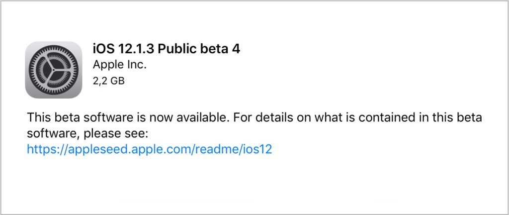Open the appleseed.apple.com readme link
Screen dimensions: 509x215
[x=150, y=149]
